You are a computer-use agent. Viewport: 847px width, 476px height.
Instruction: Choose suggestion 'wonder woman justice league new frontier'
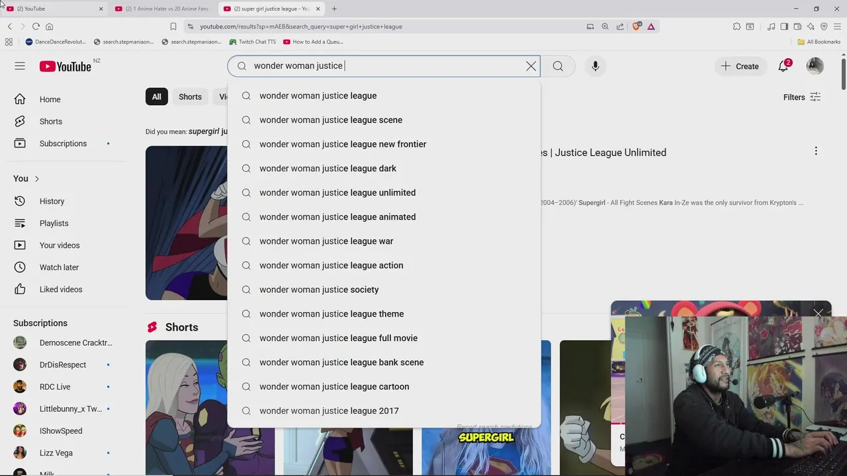pos(384,144)
